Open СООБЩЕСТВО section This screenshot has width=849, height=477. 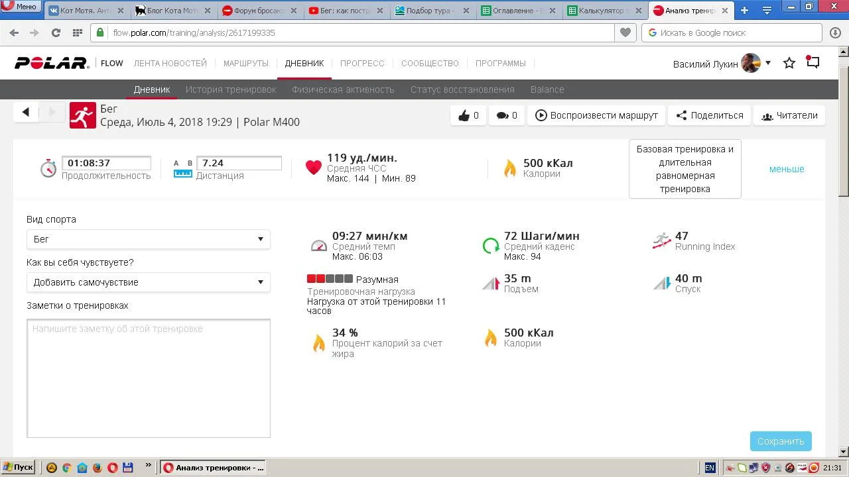pos(430,63)
